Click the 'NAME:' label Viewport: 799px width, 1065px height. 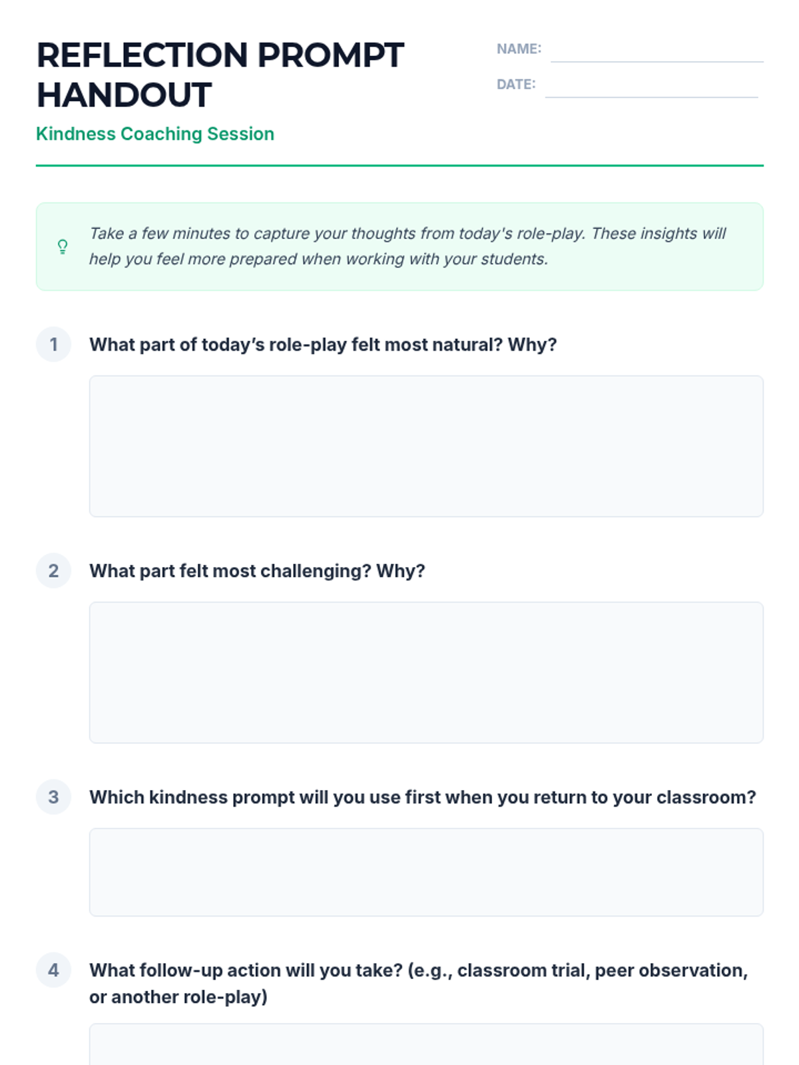point(519,49)
